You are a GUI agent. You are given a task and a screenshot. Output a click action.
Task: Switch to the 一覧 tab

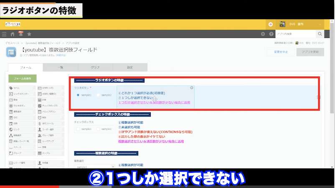(60, 67)
